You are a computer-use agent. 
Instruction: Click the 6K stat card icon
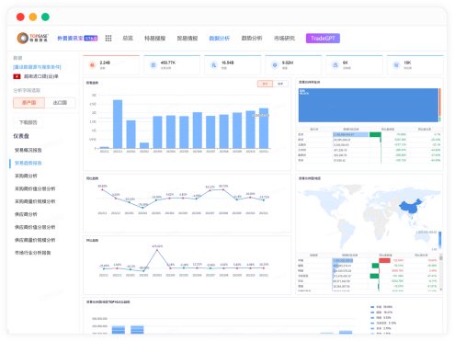pyautogui.click(x=336, y=65)
